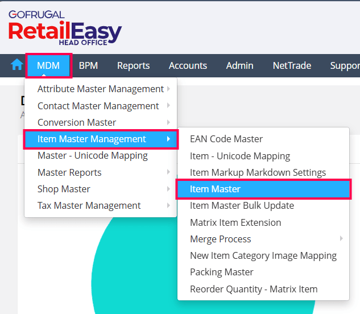The width and height of the screenshot is (360, 314).
Task: Click the GoFrugal RetailEasy Head Office logo
Action: tap(65, 28)
